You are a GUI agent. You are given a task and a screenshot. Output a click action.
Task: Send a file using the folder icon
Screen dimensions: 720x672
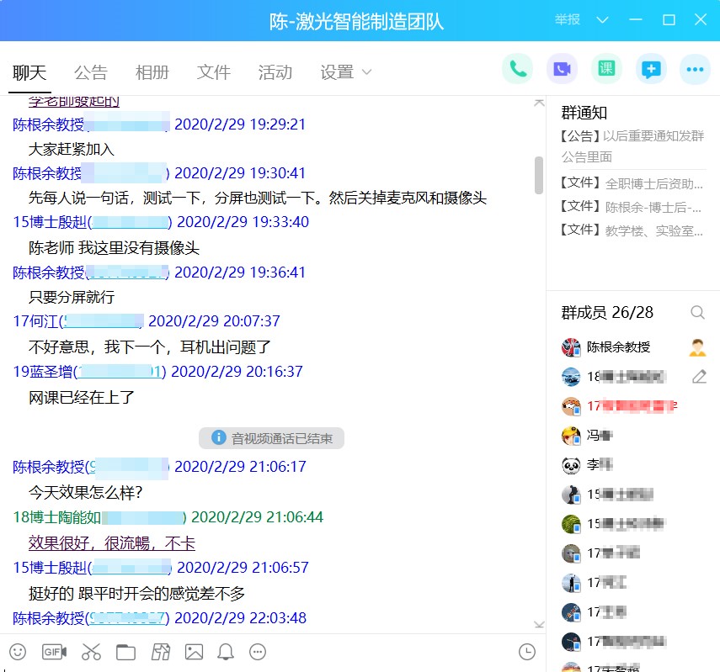tap(125, 652)
